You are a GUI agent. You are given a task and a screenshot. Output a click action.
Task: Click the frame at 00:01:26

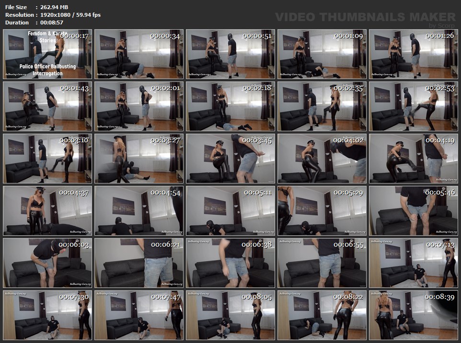(414, 54)
